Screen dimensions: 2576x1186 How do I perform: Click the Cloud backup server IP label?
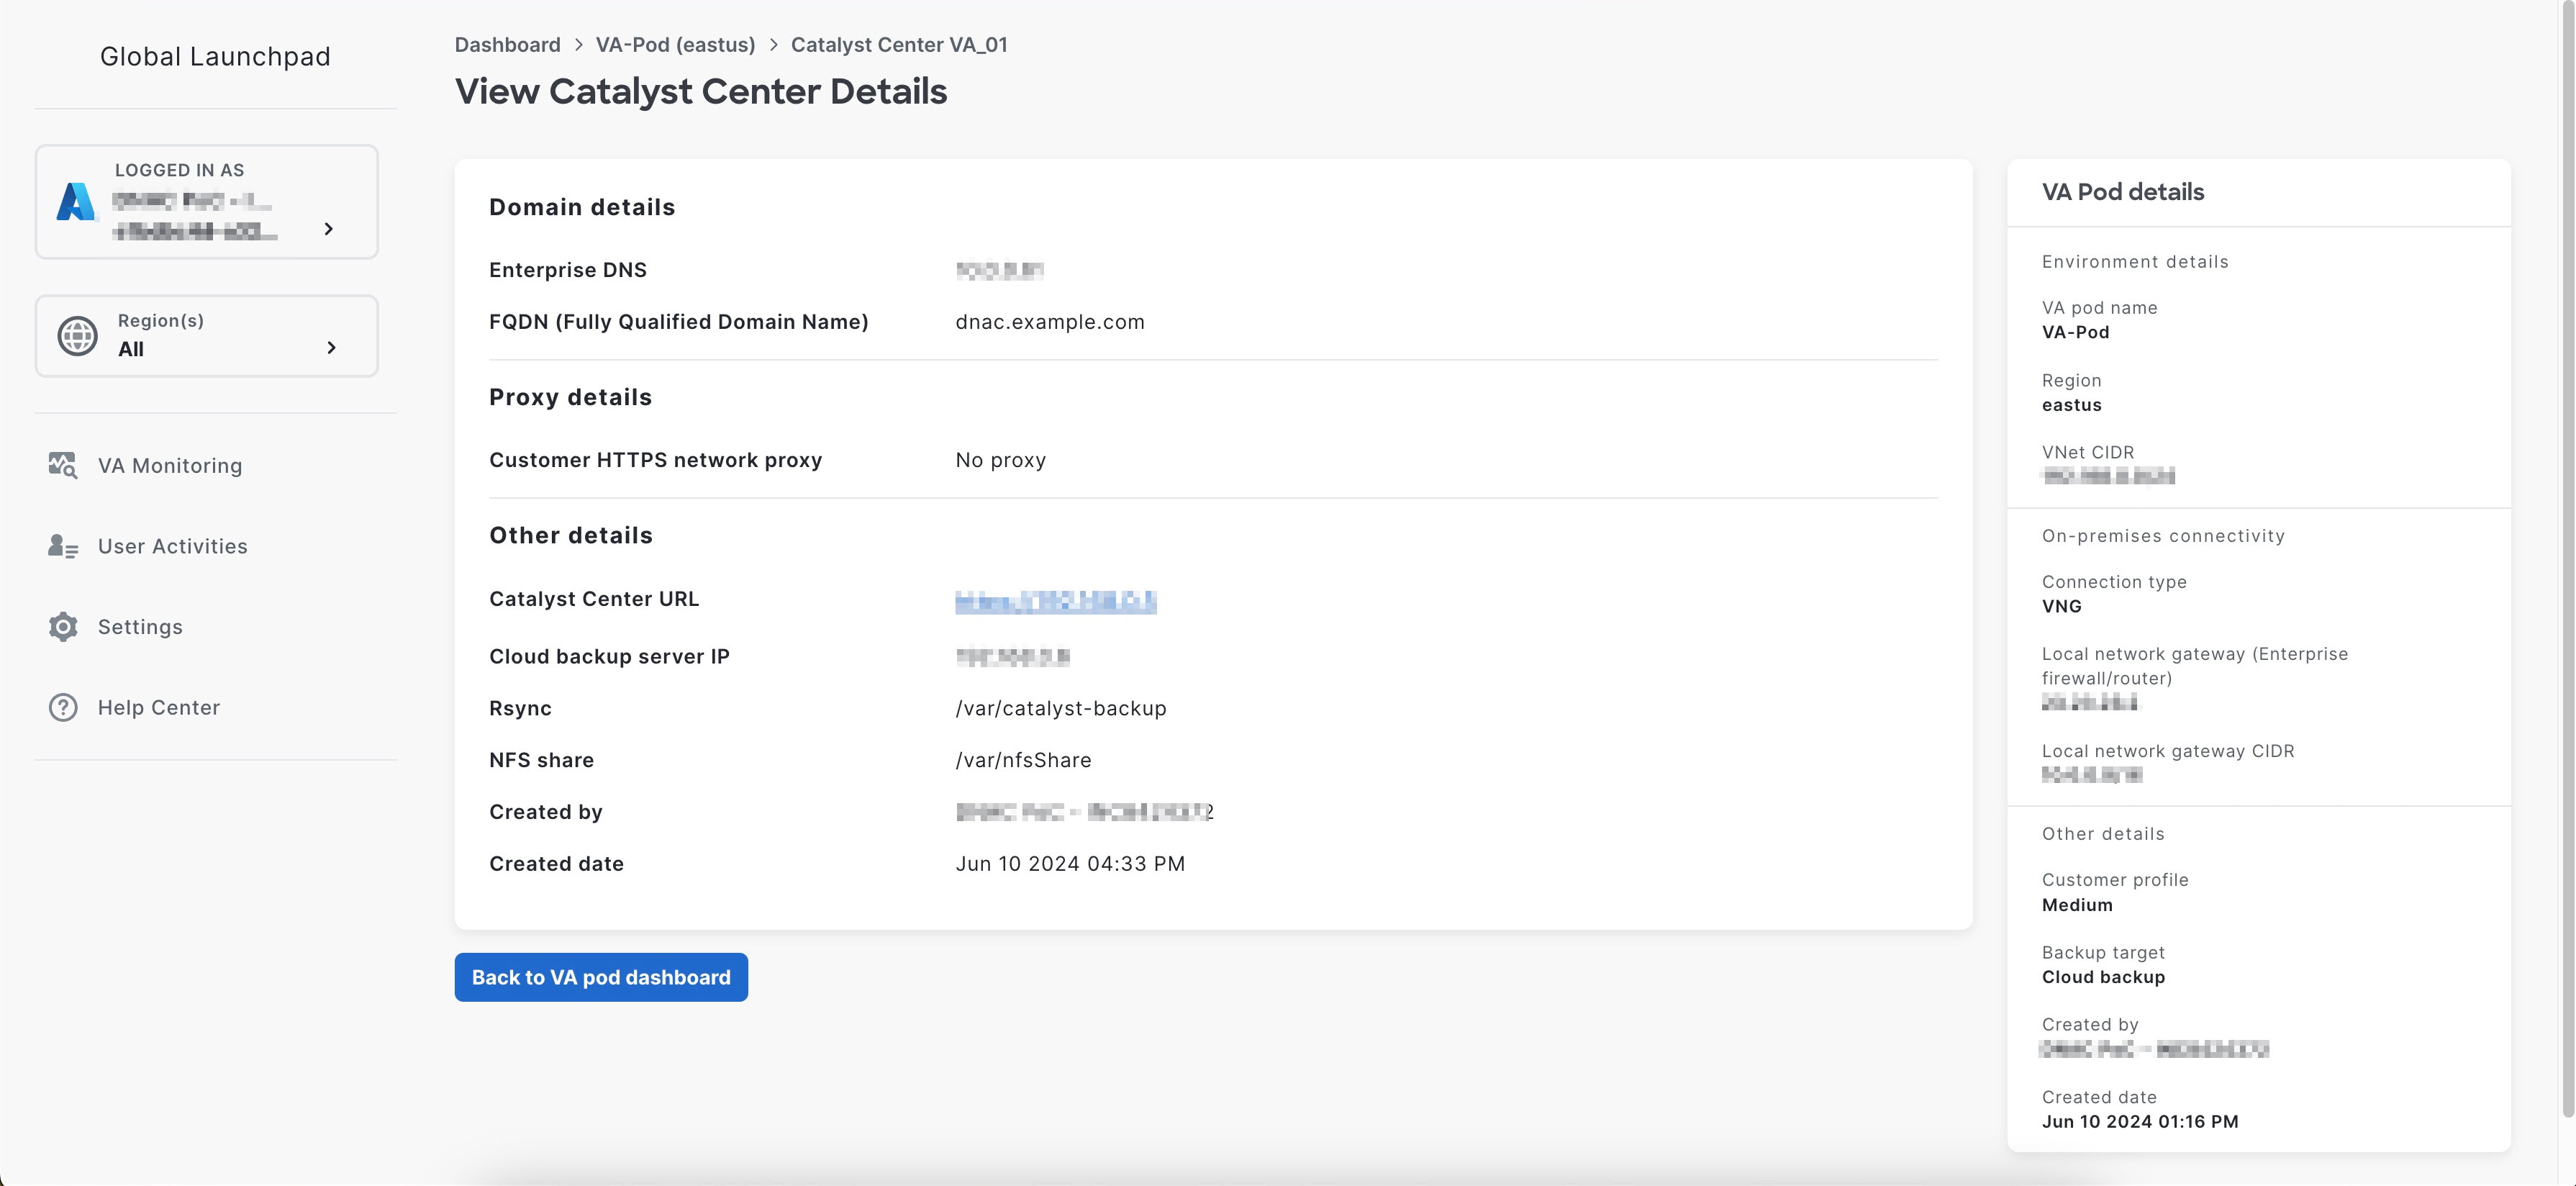click(609, 657)
